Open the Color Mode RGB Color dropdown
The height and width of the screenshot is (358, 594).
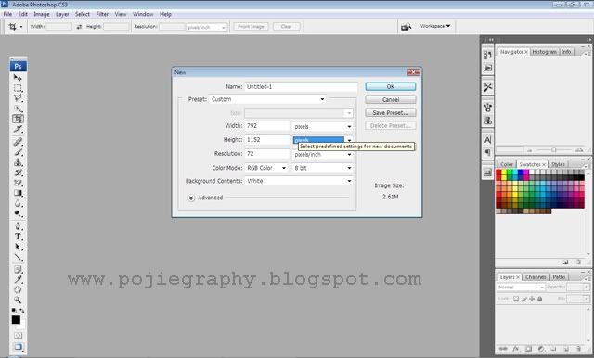coord(266,168)
